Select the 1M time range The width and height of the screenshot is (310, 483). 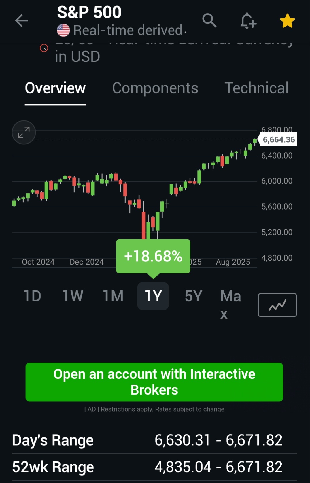(113, 296)
